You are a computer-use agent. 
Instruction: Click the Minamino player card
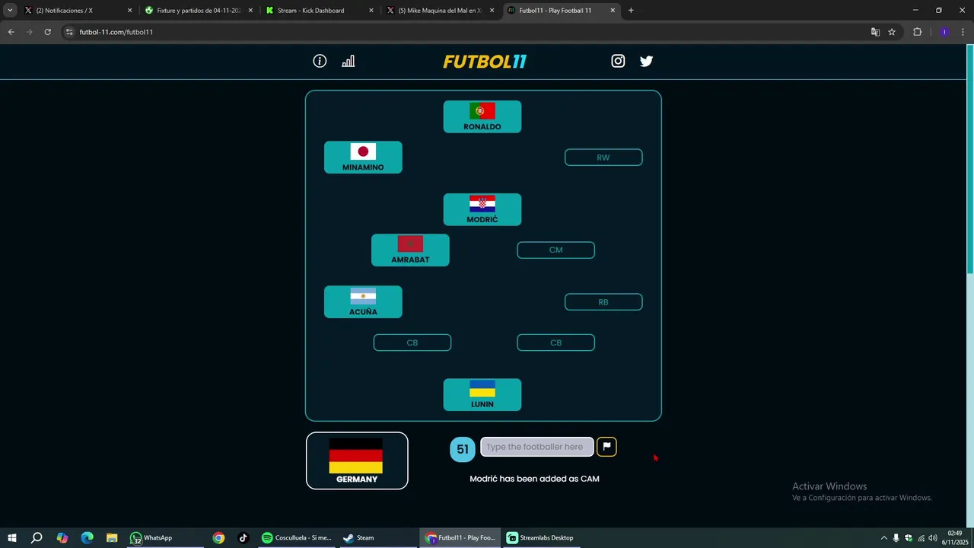[x=363, y=158]
